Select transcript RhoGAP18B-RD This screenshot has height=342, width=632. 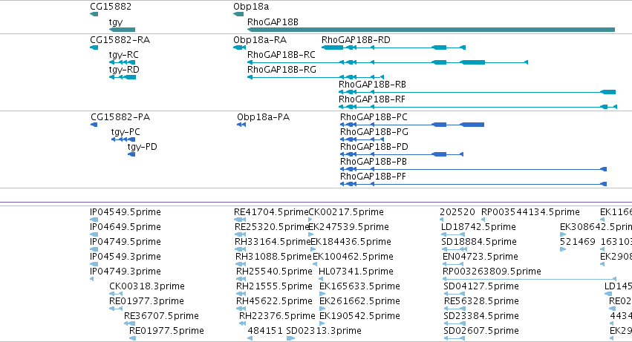coord(394,47)
